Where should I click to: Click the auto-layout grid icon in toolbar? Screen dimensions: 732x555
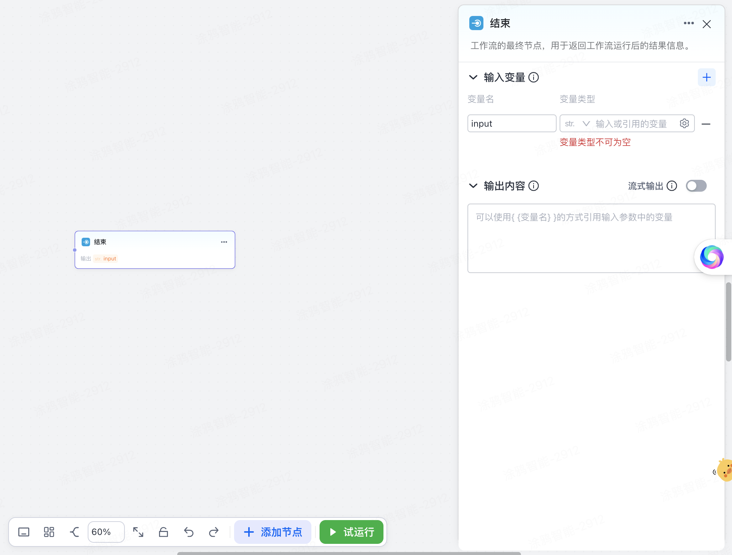point(49,532)
